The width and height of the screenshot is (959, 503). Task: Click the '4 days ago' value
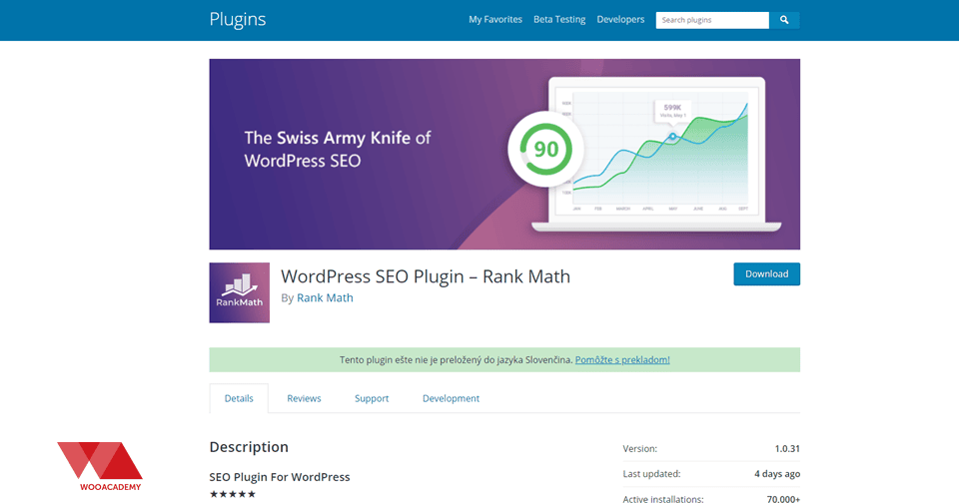[x=777, y=474]
